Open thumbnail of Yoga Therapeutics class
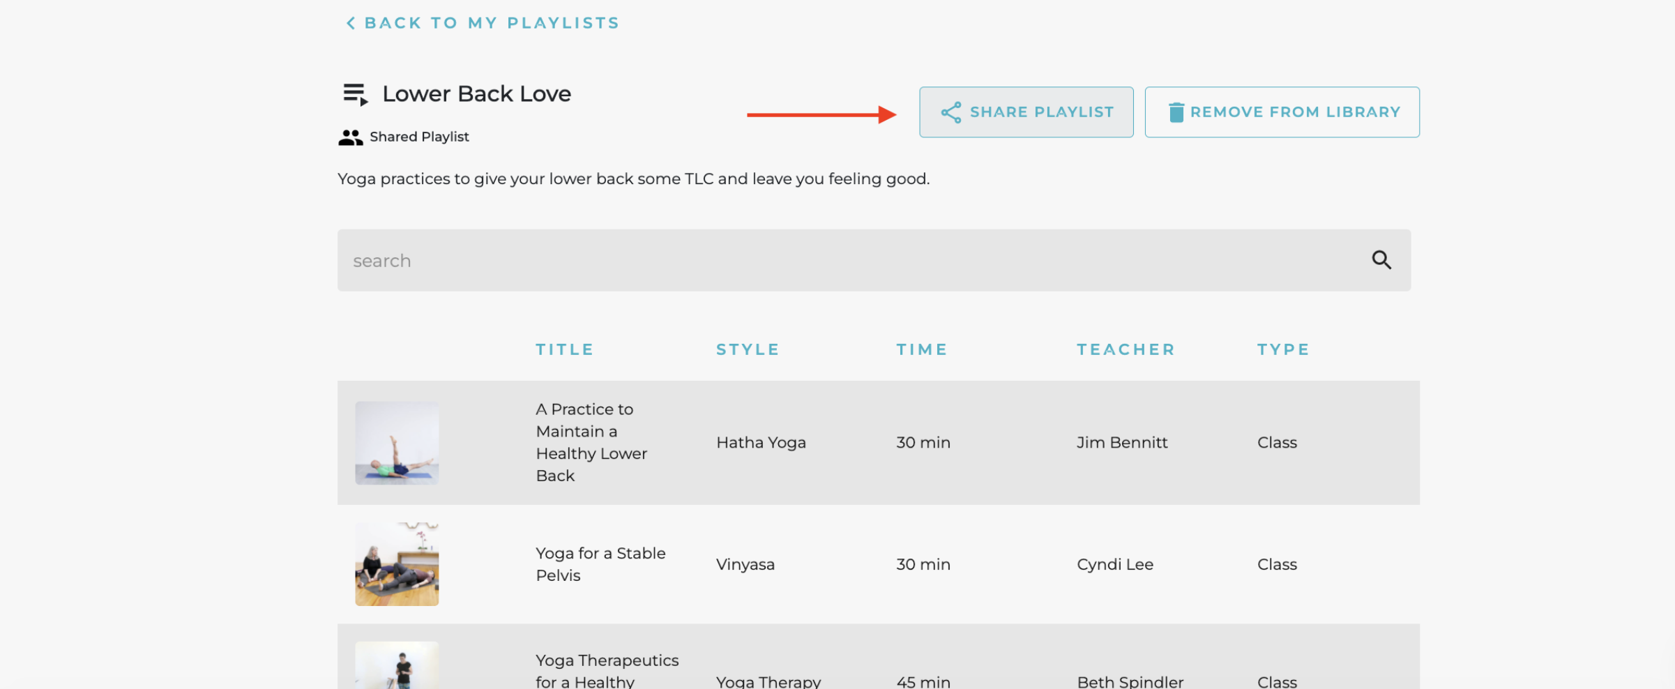The width and height of the screenshot is (1675, 689). pos(397,665)
